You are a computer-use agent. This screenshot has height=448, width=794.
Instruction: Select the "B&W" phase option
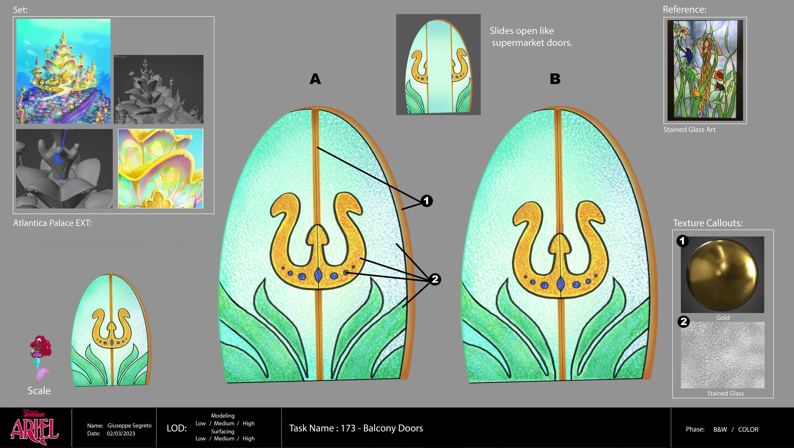coord(720,429)
